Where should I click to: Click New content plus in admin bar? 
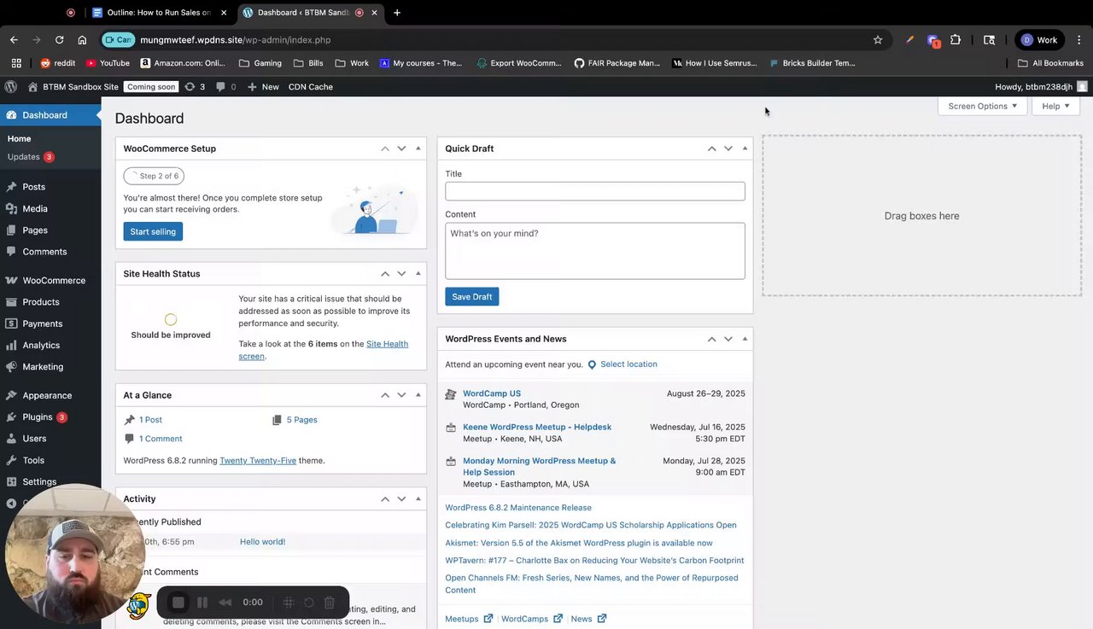click(263, 87)
